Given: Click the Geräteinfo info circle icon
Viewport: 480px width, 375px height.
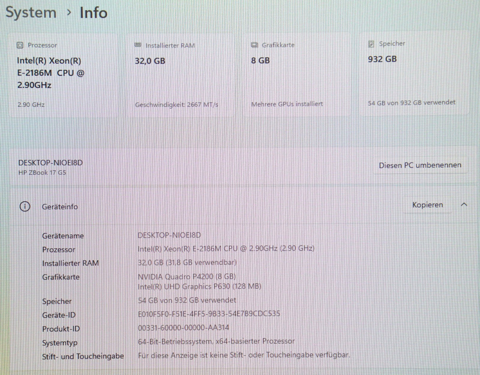Looking at the screenshot, I should pos(25,207).
